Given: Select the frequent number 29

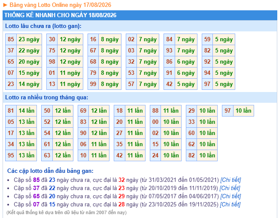Looking at the screenshot, I should tap(191, 111).
